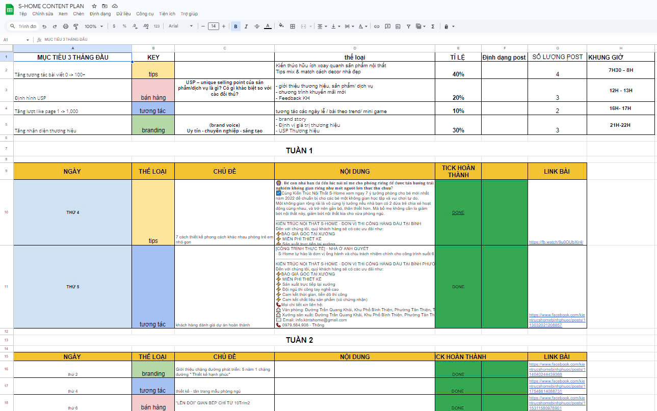Open the functions (sigma) icon
657x411 pixels.
pos(433,26)
